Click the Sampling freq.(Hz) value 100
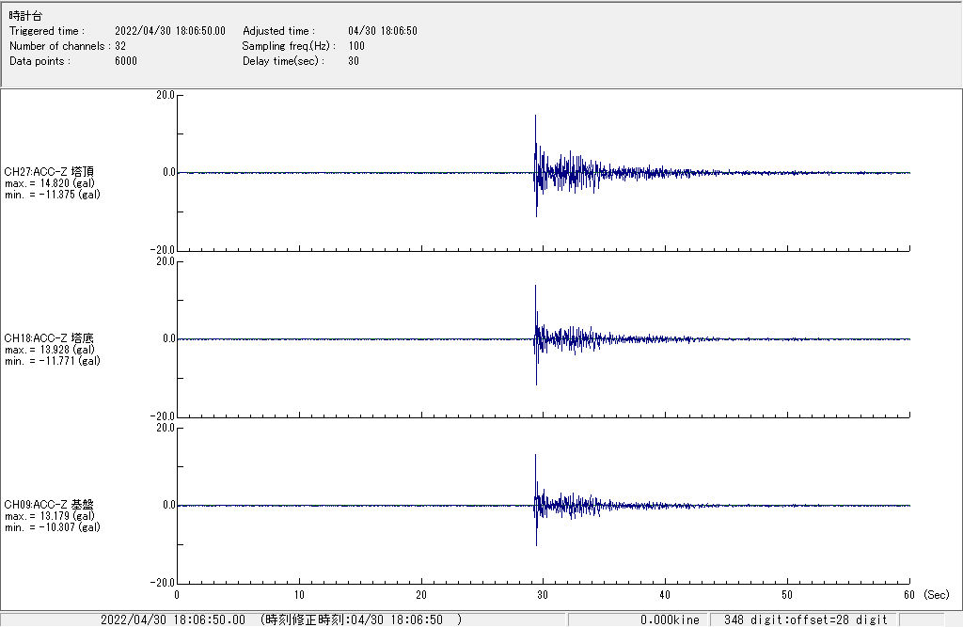This screenshot has width=963, height=627. click(356, 46)
